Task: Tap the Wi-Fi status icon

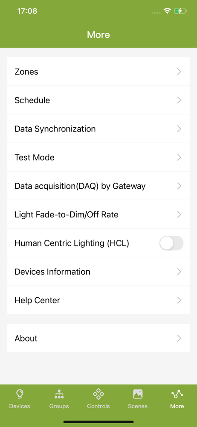Action: click(x=167, y=11)
